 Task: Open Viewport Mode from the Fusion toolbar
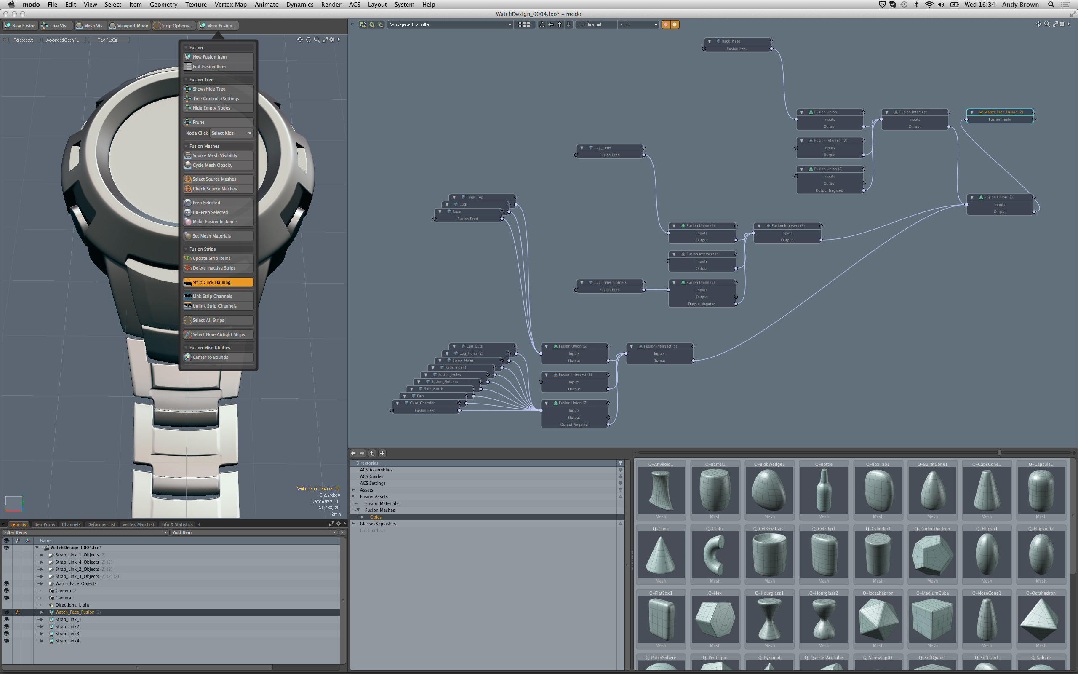[129, 26]
